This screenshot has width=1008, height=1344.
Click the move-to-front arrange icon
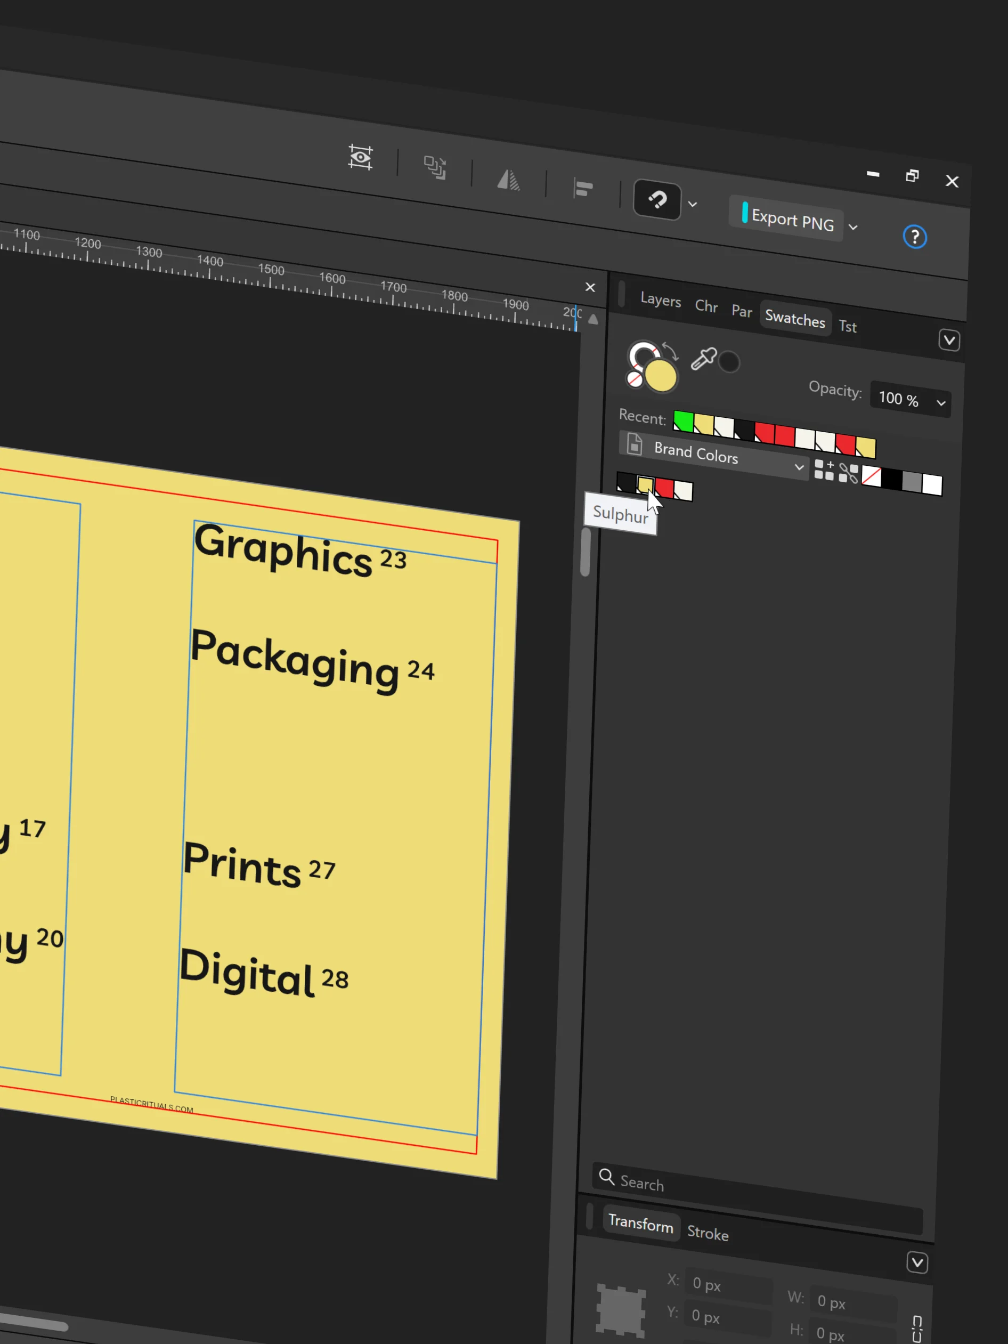point(435,167)
